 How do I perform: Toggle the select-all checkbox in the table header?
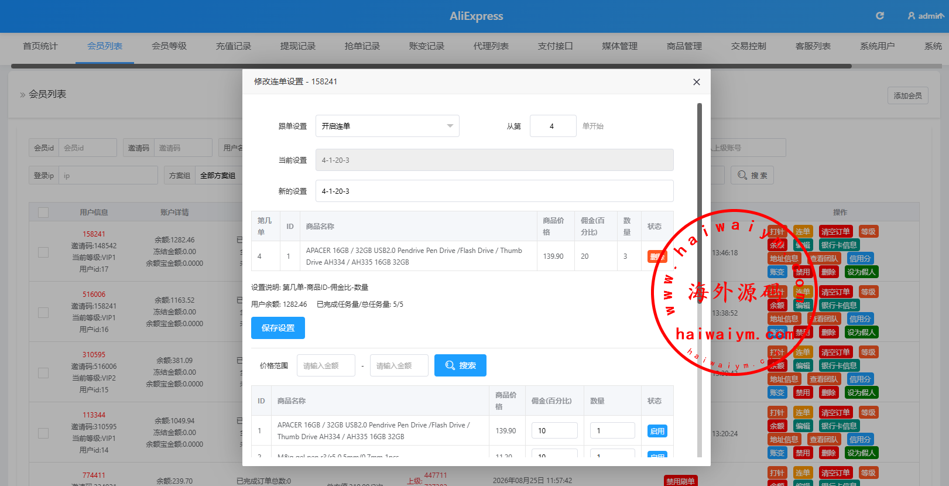[x=43, y=212]
